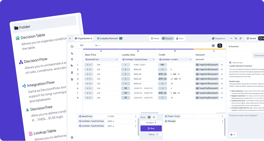Open options menu for Final Price output row
264x141 pixels.
(x=222, y=116)
